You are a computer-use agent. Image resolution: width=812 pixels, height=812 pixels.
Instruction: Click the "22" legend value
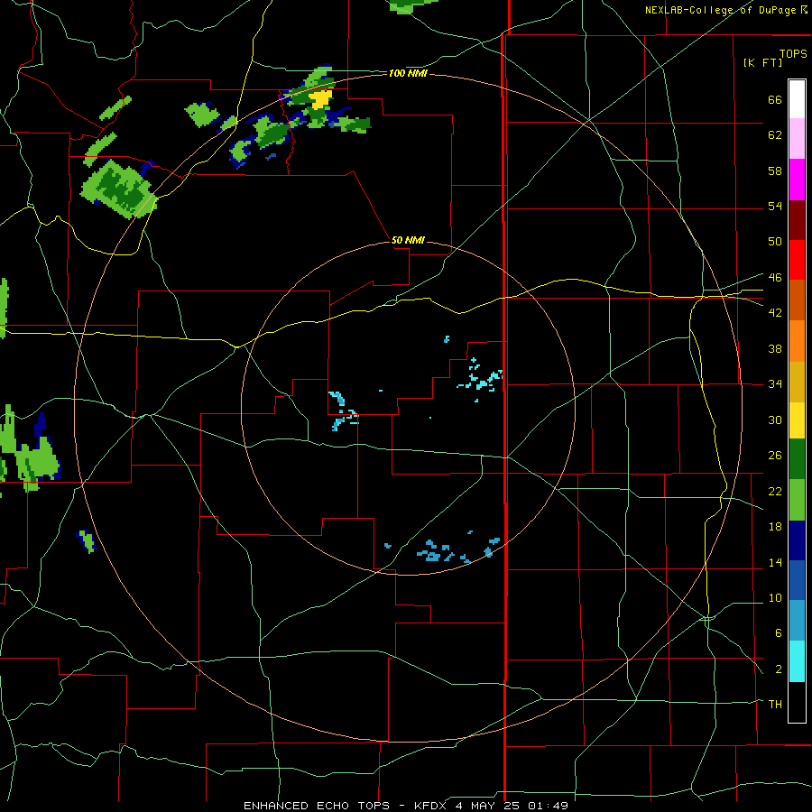click(x=775, y=491)
